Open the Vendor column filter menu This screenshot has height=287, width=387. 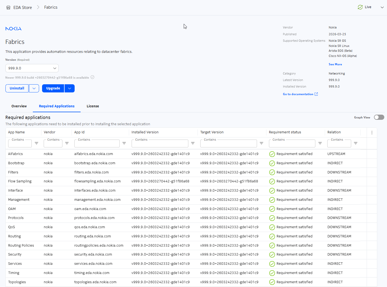click(x=67, y=143)
